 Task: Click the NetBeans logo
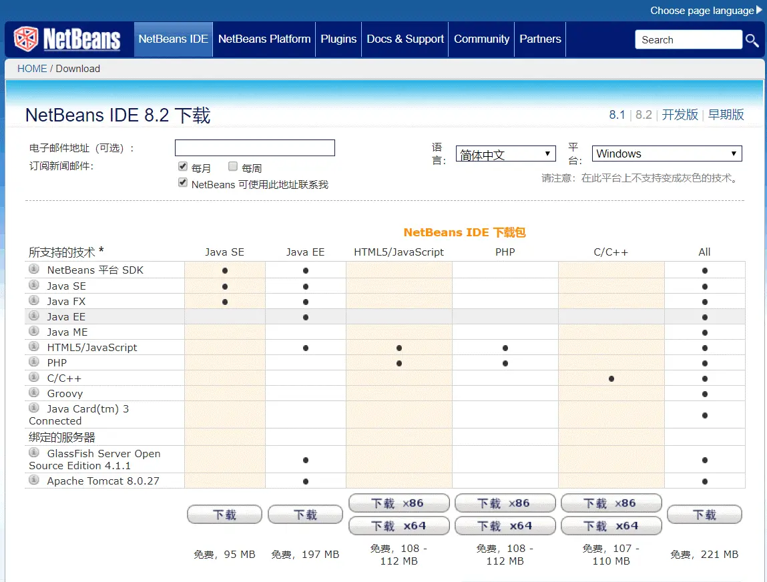(67, 39)
